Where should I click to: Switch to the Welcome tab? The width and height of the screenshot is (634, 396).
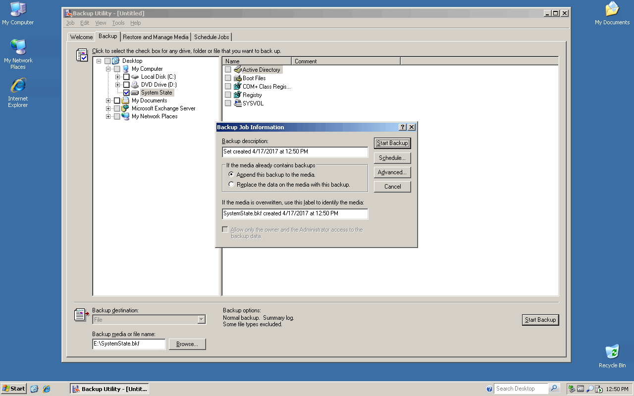81,37
